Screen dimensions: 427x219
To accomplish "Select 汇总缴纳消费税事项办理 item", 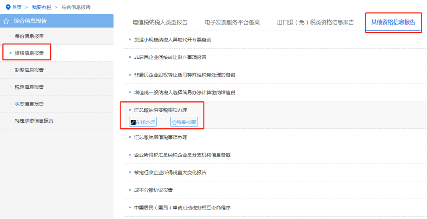I will [x=161, y=110].
